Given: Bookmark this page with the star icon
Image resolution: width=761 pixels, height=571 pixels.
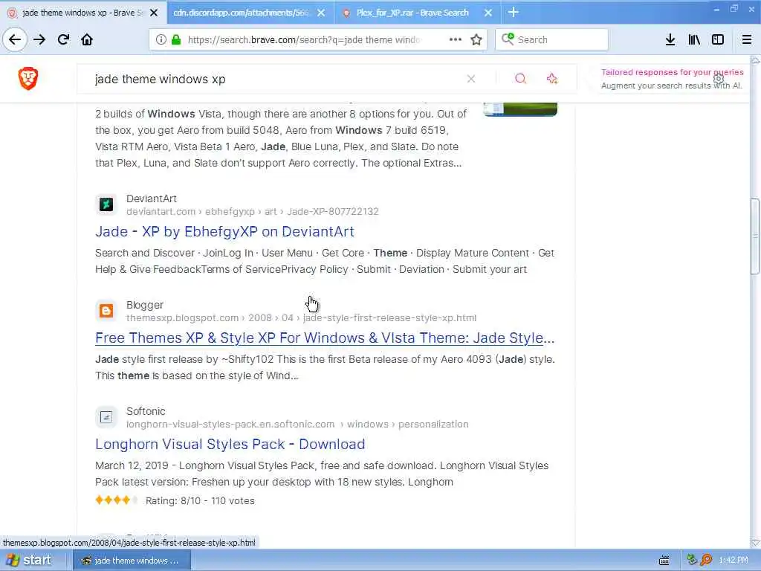Looking at the screenshot, I should 476,39.
